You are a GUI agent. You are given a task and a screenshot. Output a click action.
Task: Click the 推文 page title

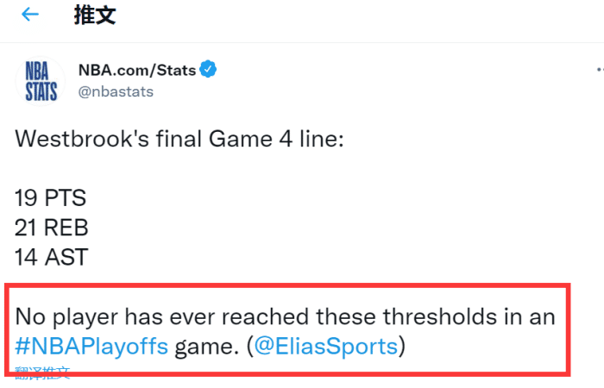click(x=96, y=15)
